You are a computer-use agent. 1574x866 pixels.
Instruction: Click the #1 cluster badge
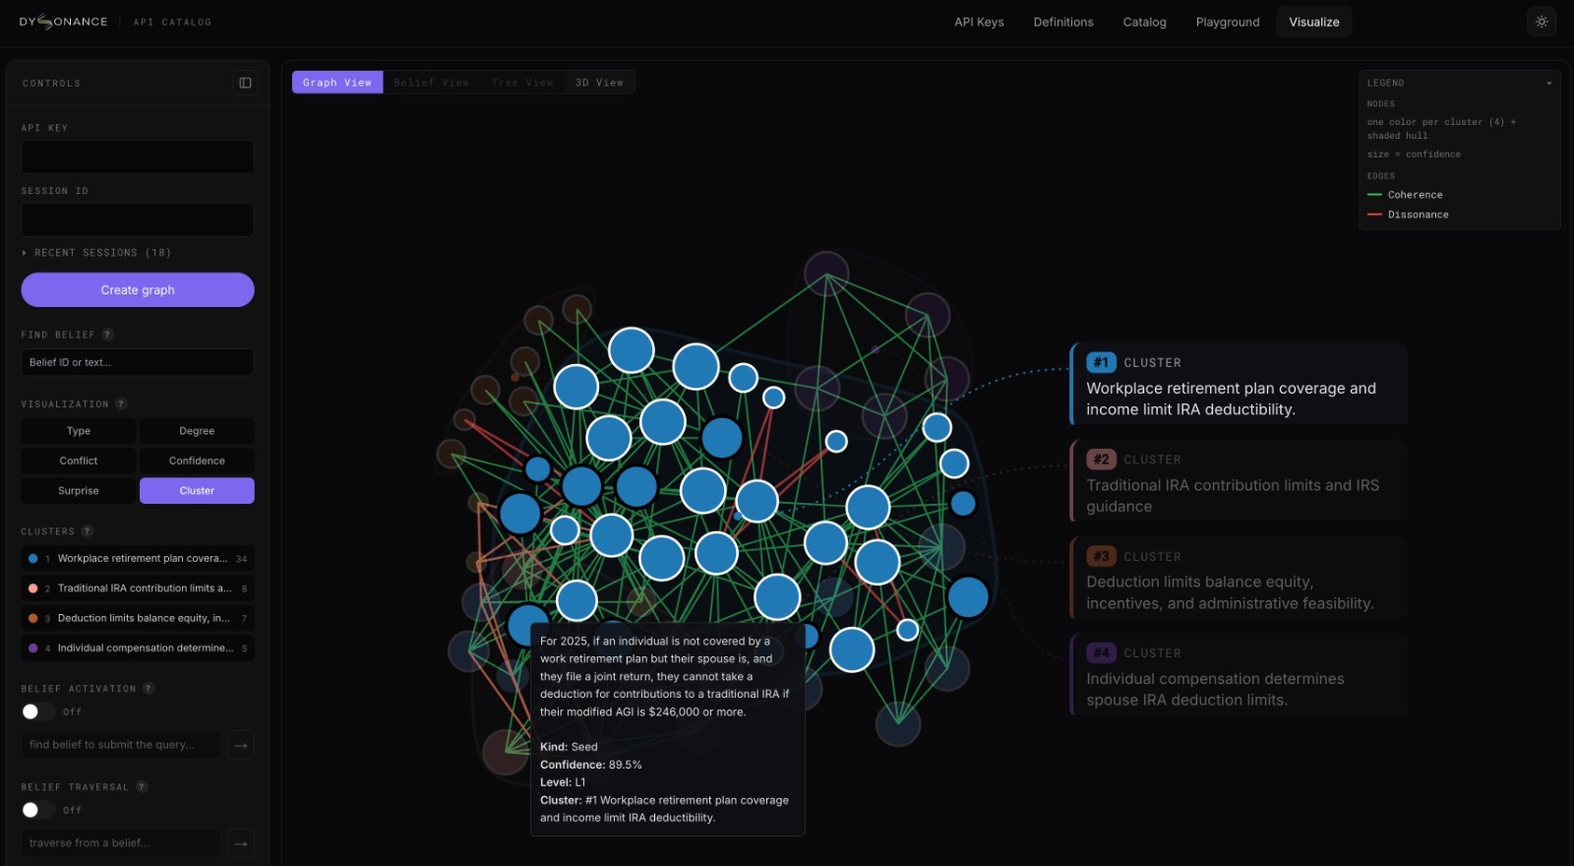[x=1101, y=362]
